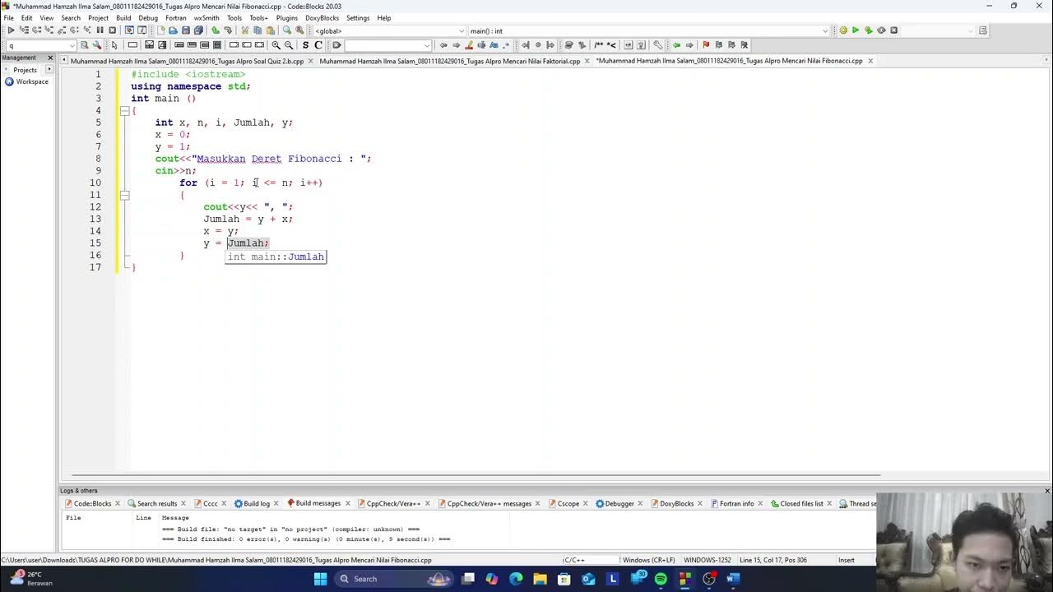
Task: Click the Stop debugger icon
Action: click(x=112, y=30)
